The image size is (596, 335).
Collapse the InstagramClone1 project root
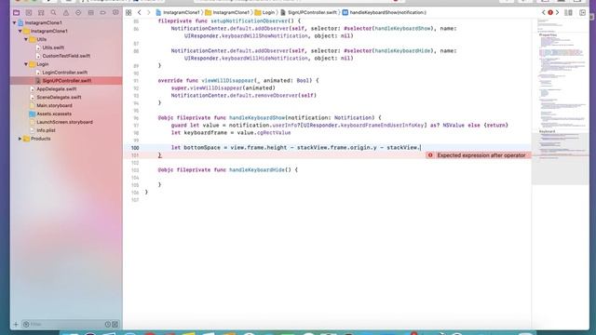[x=15, y=22]
